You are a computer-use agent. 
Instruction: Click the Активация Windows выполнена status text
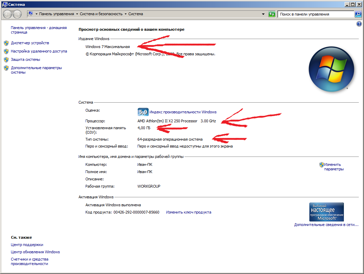pyautogui.click(x=113, y=205)
